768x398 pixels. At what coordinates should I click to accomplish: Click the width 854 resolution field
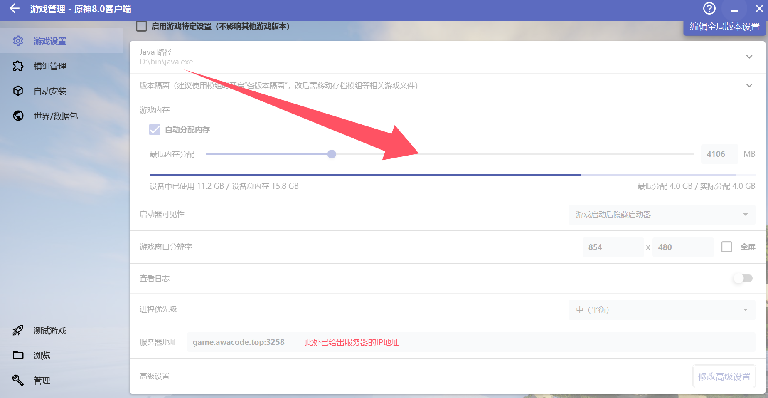click(613, 247)
